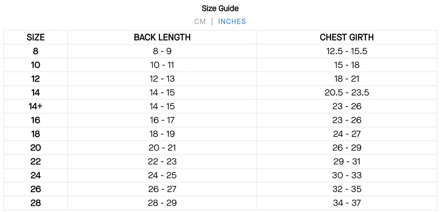Screen dimensions: 440x212
Task: Select the size 28 row label
Action: 36,203
